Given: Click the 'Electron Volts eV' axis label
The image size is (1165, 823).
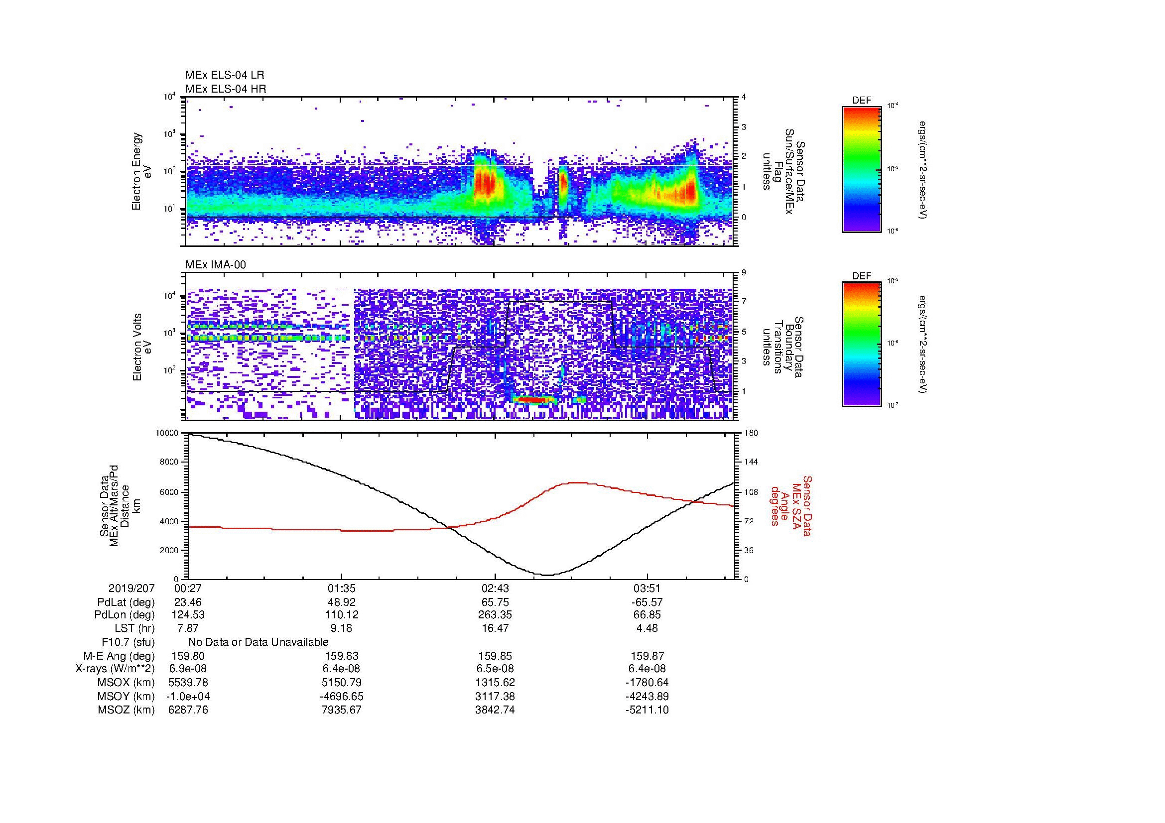Looking at the screenshot, I should (142, 348).
